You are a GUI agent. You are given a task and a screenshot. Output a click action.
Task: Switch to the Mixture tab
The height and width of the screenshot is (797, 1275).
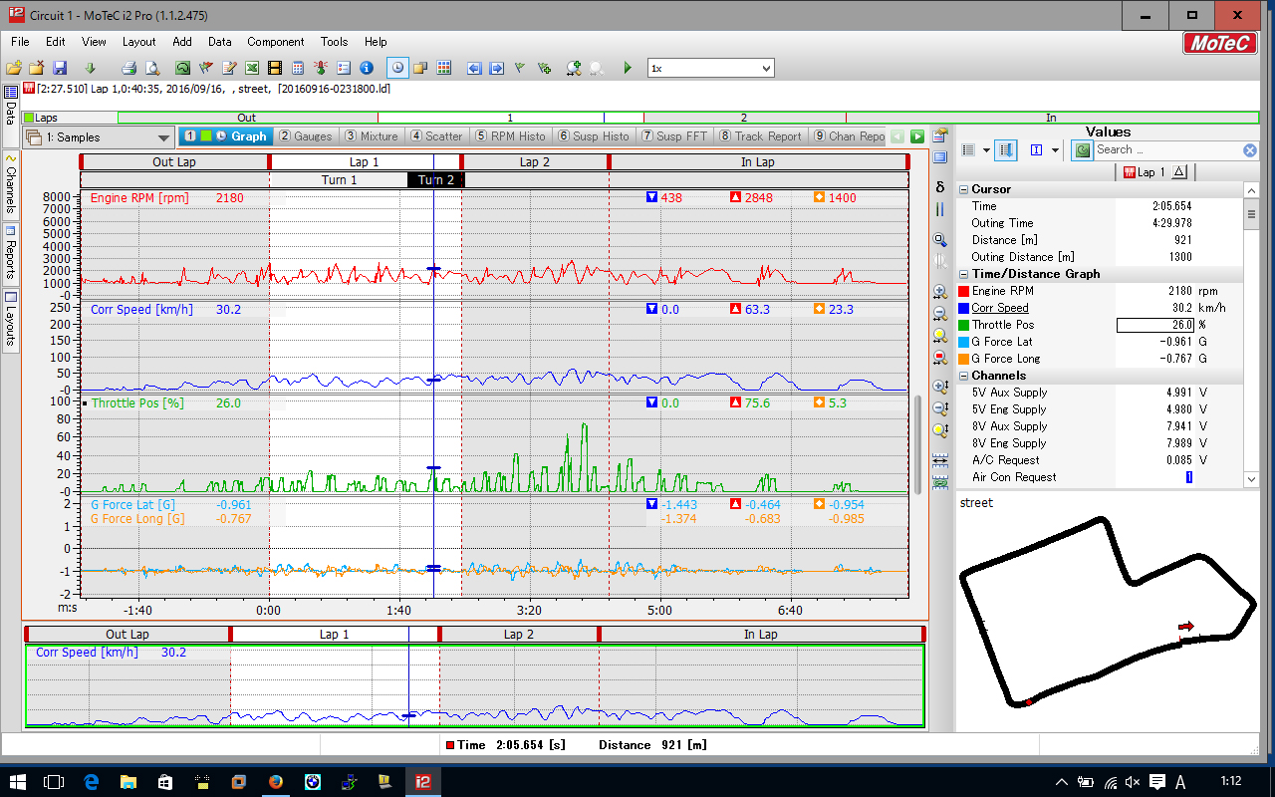372,136
